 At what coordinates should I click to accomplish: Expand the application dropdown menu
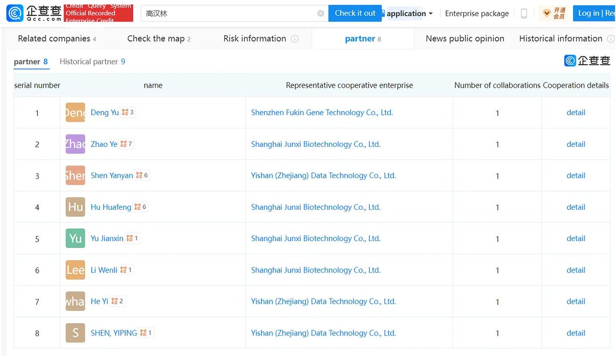[x=409, y=14]
